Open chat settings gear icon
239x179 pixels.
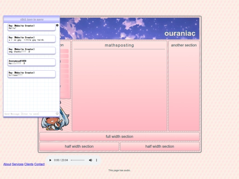click(57, 25)
